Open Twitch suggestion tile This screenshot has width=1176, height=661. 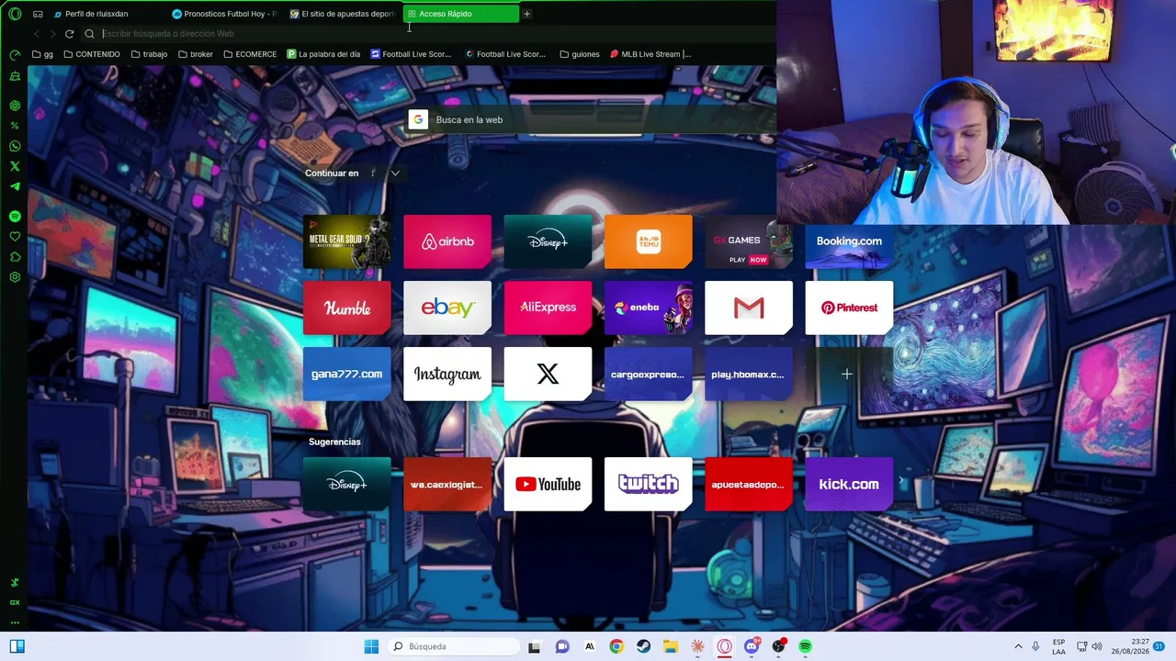coord(649,484)
